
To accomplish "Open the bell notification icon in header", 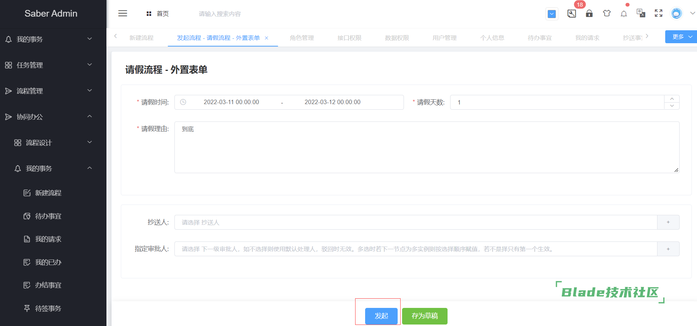I will point(624,14).
